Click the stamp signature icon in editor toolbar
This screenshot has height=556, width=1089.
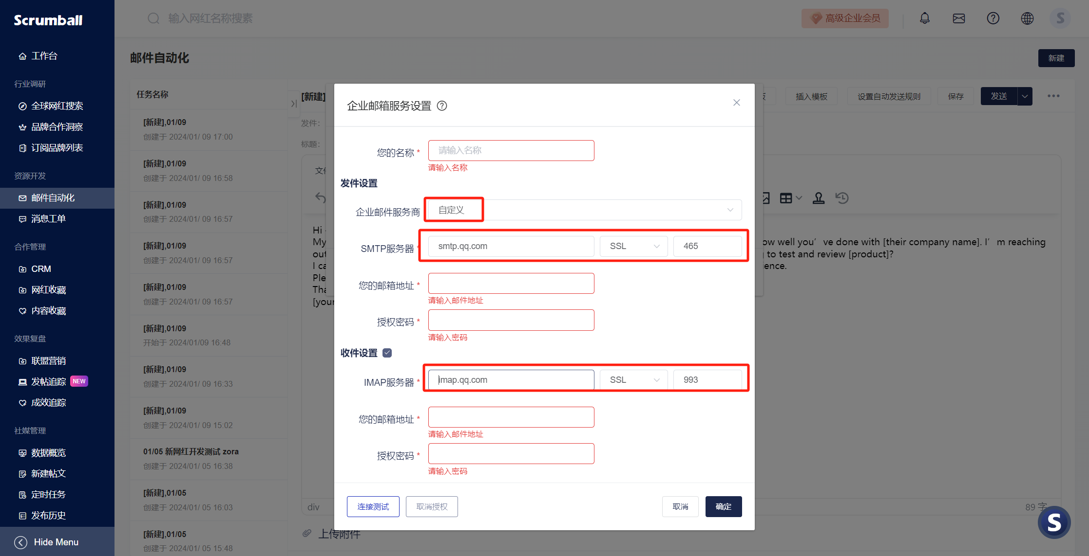[x=819, y=198]
